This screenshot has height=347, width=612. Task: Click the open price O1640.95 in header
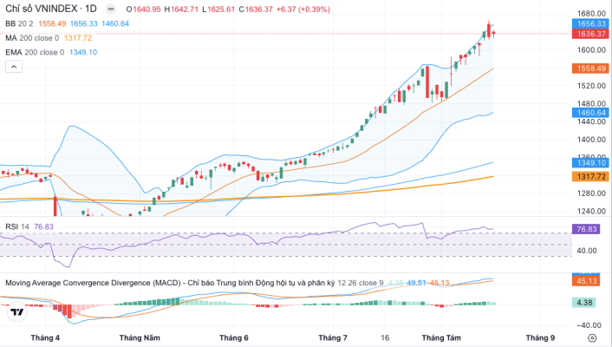[x=143, y=10]
